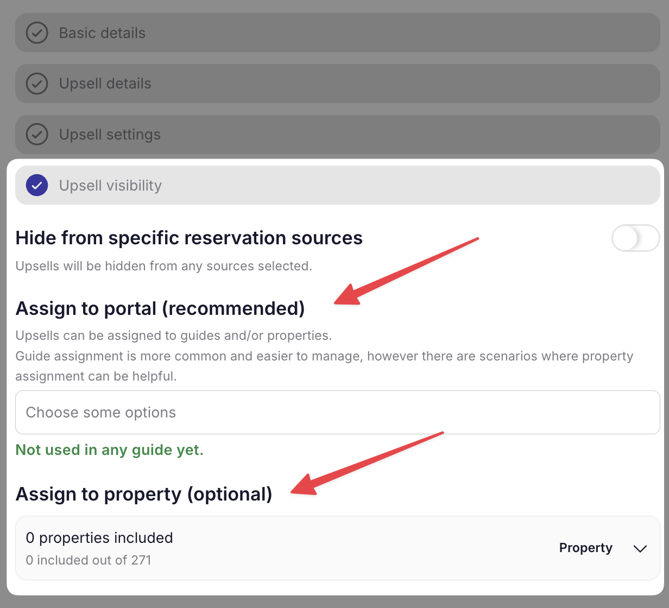Screen dimensions: 669x608
Task: Click the Upsell settings checkmark icon
Action: coord(37,135)
